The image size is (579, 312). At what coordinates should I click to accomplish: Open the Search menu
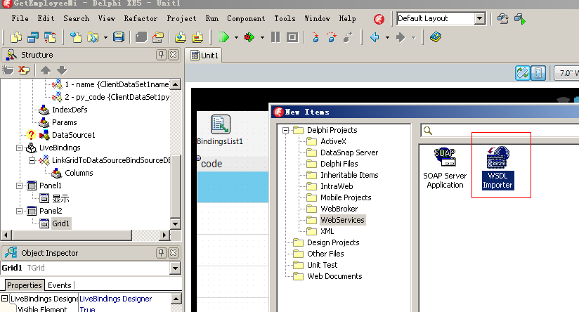point(76,18)
